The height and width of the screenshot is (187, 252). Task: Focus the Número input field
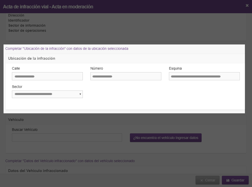pos(126,76)
